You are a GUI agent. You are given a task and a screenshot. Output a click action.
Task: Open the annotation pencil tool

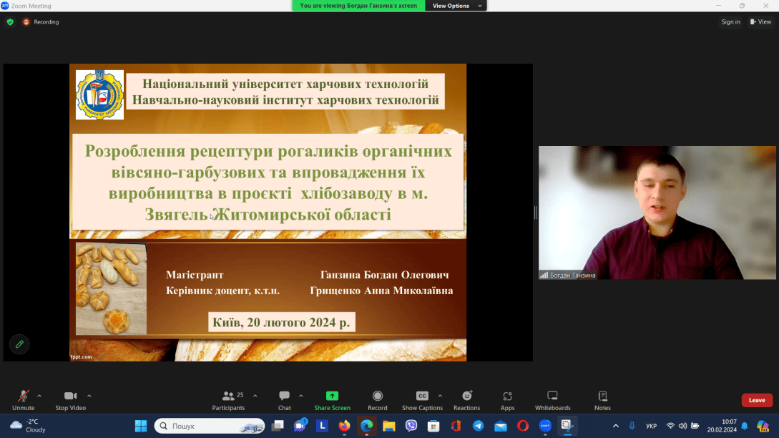pyautogui.click(x=19, y=344)
